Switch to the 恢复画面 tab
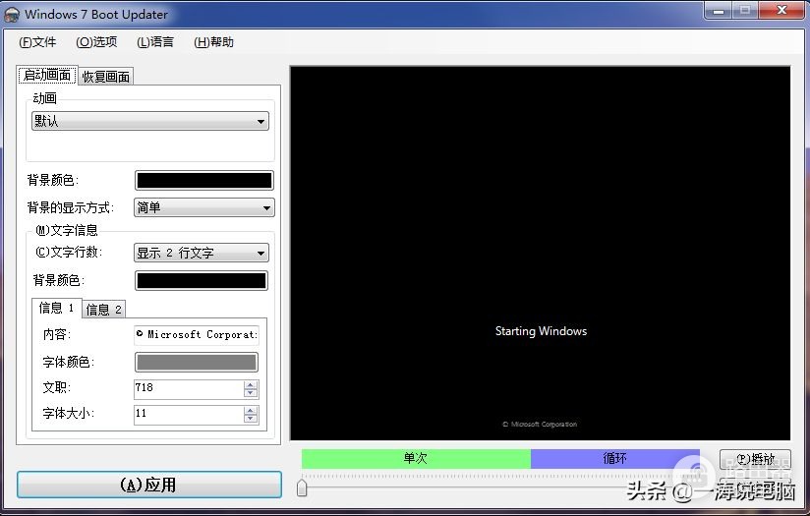This screenshot has height=516, width=810. [x=106, y=77]
